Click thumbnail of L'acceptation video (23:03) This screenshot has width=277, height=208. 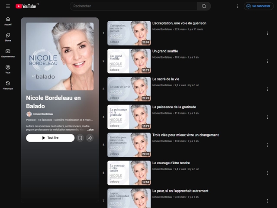[x=129, y=33]
